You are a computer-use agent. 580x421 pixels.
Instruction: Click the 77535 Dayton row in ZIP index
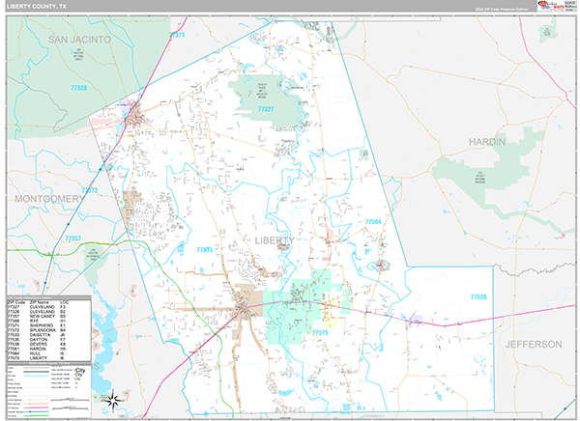coord(48,341)
